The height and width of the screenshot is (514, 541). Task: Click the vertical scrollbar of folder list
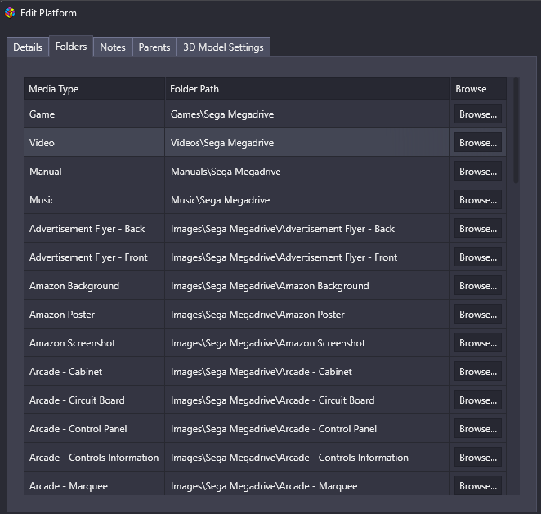[x=516, y=131]
